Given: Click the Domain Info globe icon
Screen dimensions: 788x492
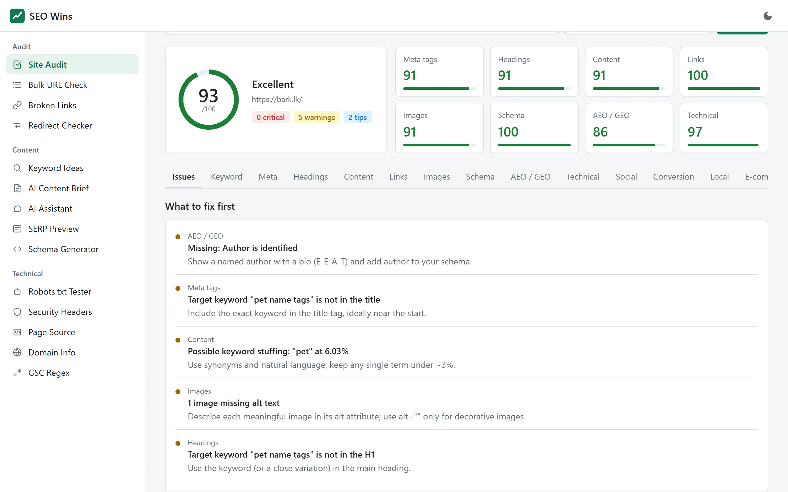Looking at the screenshot, I should pyautogui.click(x=17, y=352).
